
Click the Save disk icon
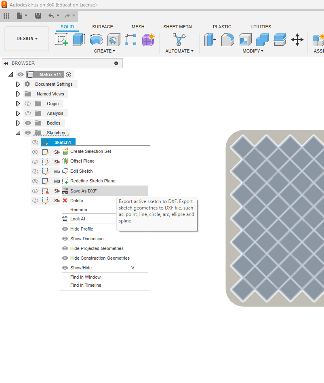[x=38, y=16]
